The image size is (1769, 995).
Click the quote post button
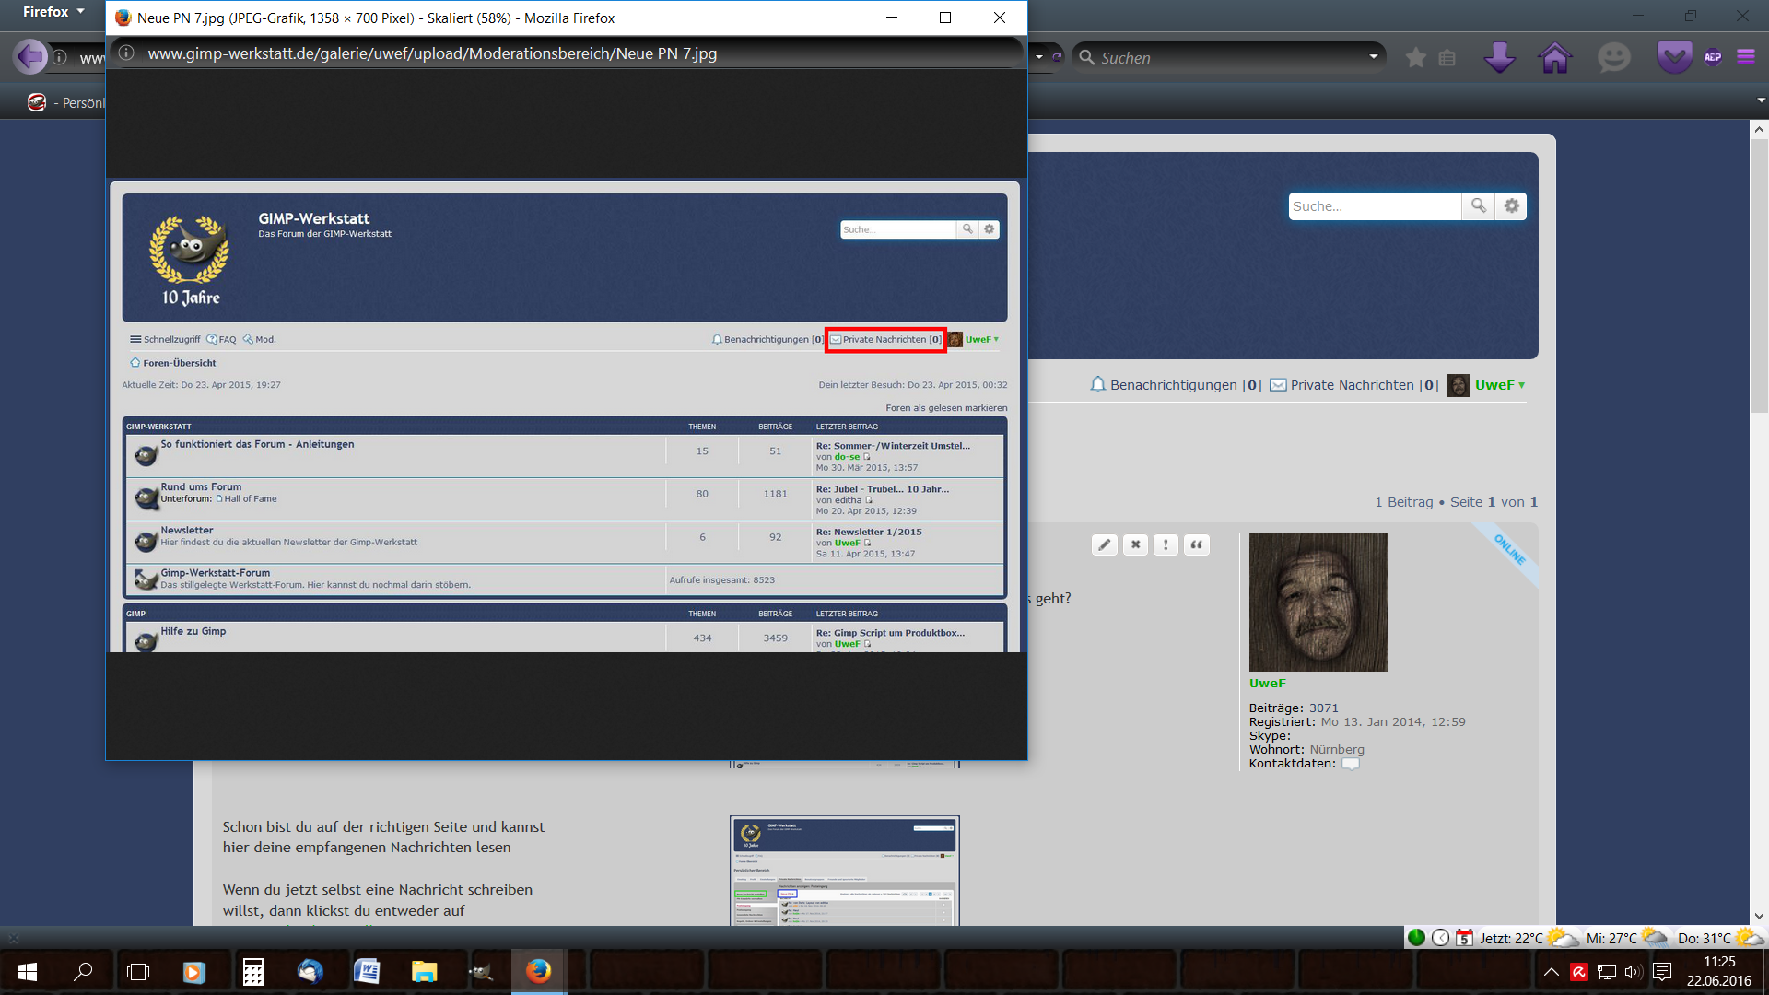[x=1196, y=544]
